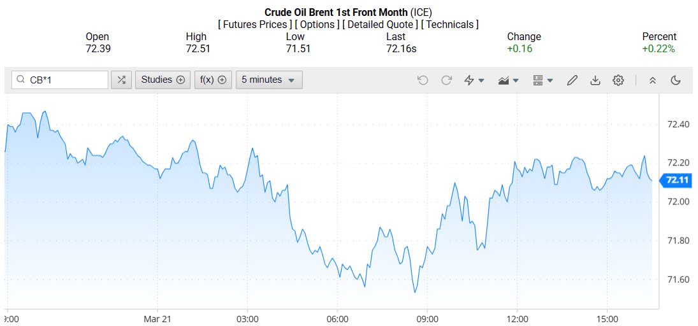Open the chart type dropdown
The height and width of the screenshot is (326, 698).
508,80
